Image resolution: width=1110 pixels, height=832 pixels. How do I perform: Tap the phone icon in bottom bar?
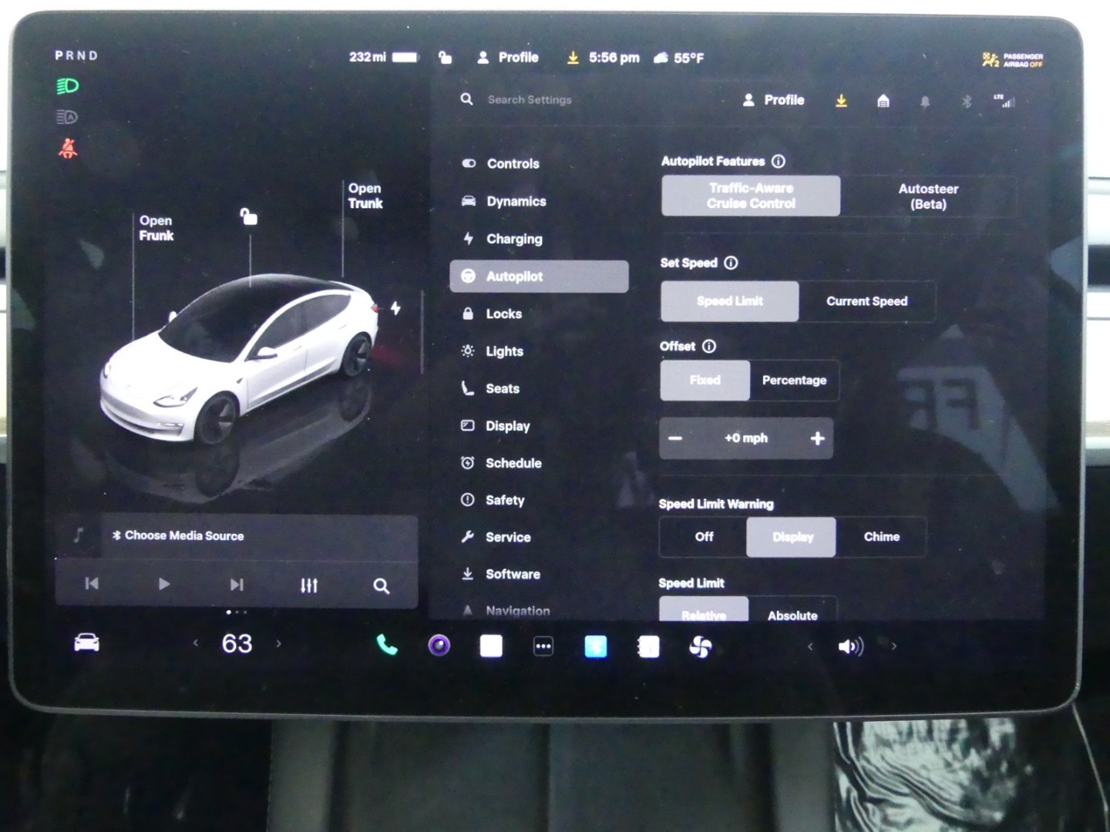pyautogui.click(x=387, y=646)
